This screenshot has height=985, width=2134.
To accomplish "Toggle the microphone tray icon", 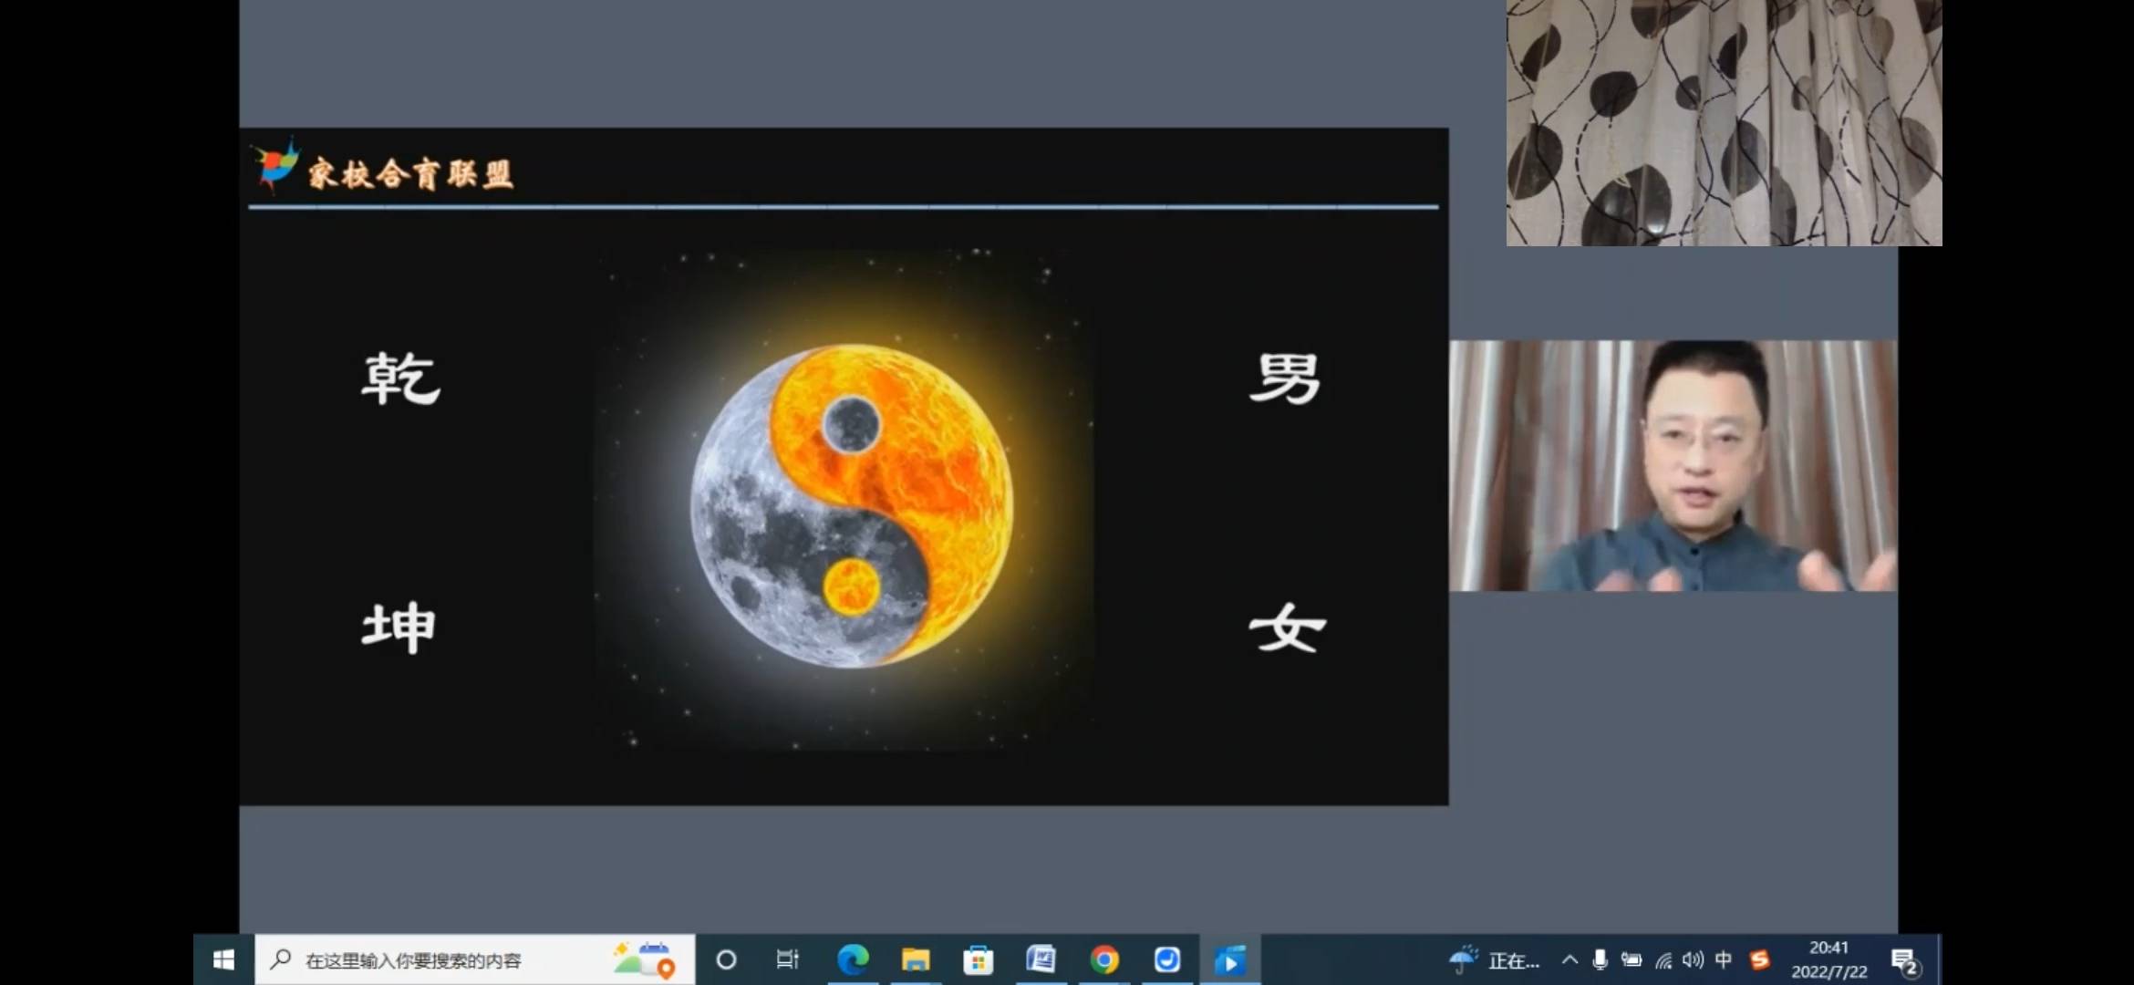I will (x=1600, y=959).
